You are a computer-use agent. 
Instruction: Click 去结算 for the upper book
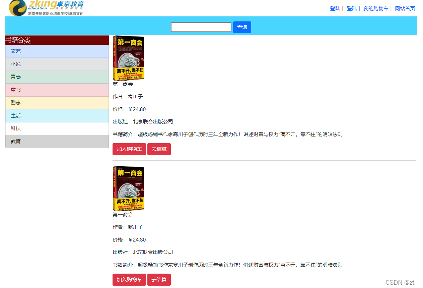click(159, 149)
